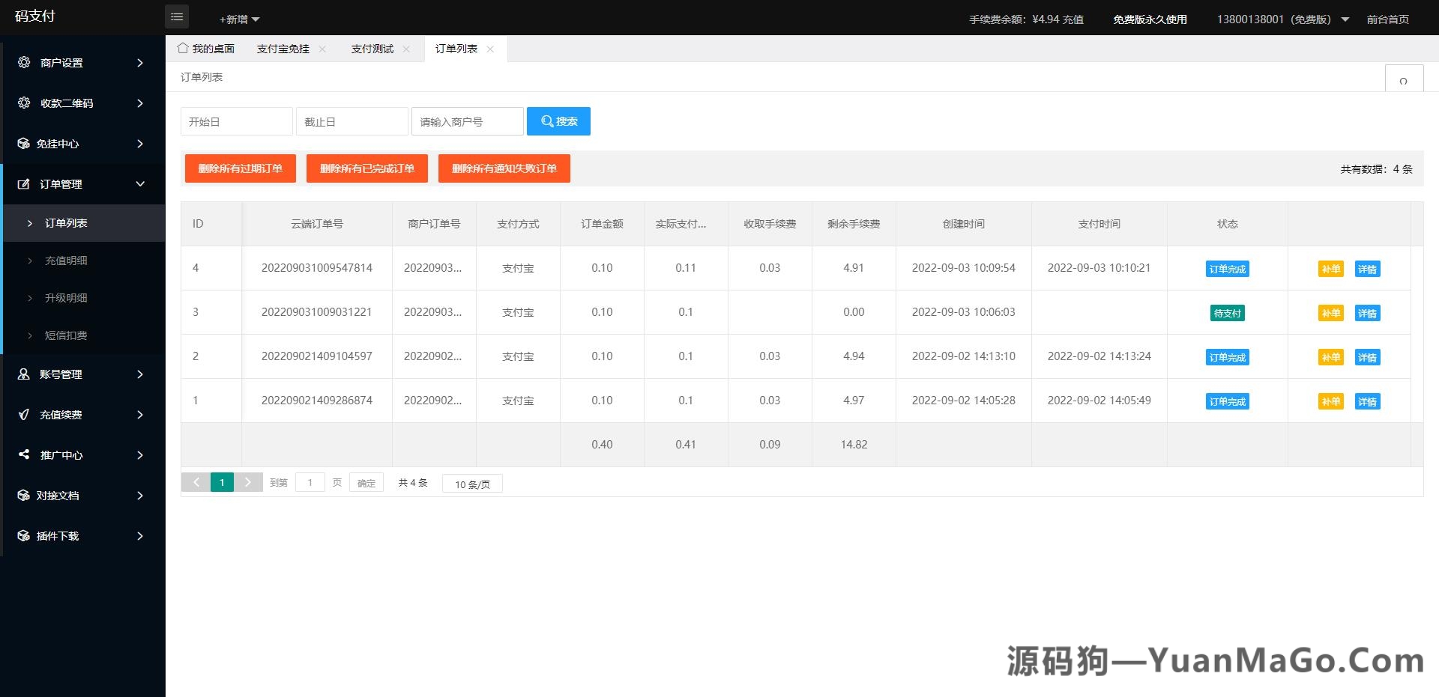Viewport: 1439px width, 697px height.
Task: Click the 插件下载 sidebar icon
Action: pyautogui.click(x=23, y=536)
